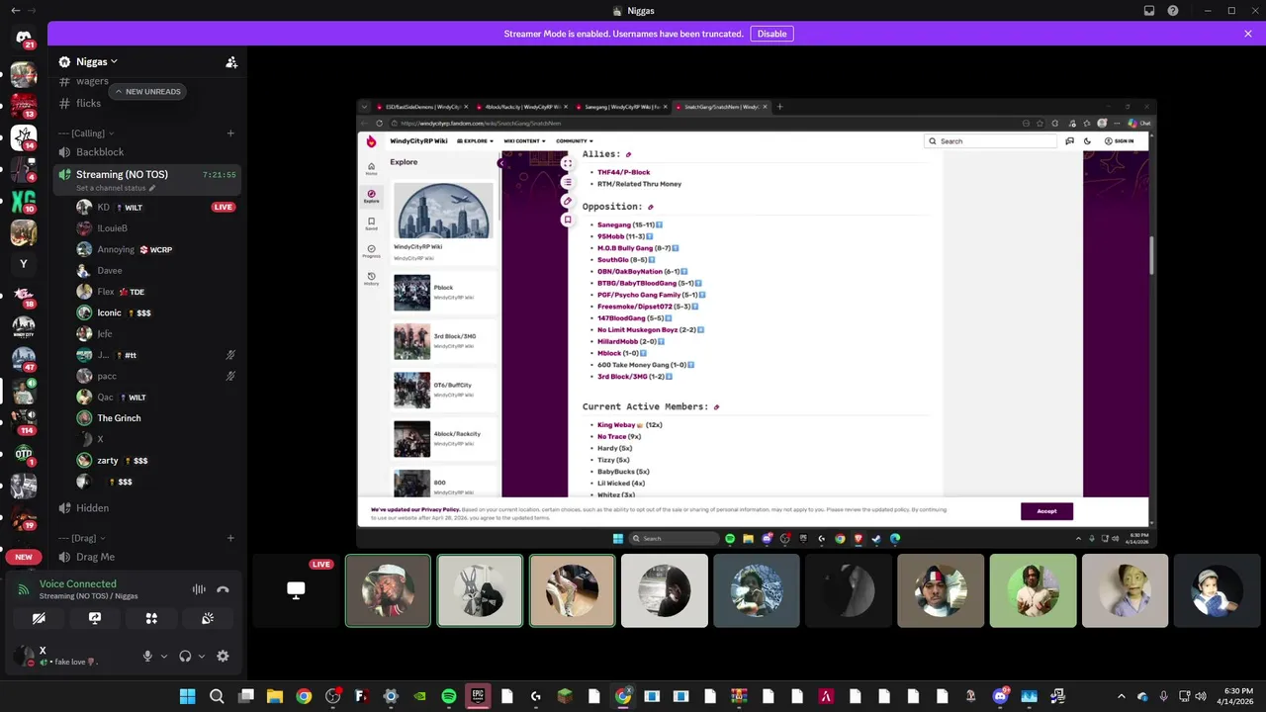Open the XG server icon in sidebar

(x=24, y=202)
